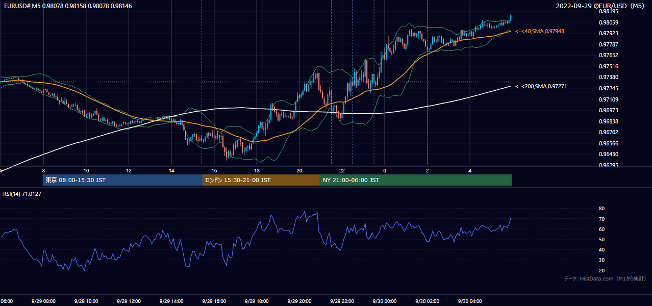Screen dimensions: 652x306
Task: Click hour label 0 under the price chart
Action: 385,170
